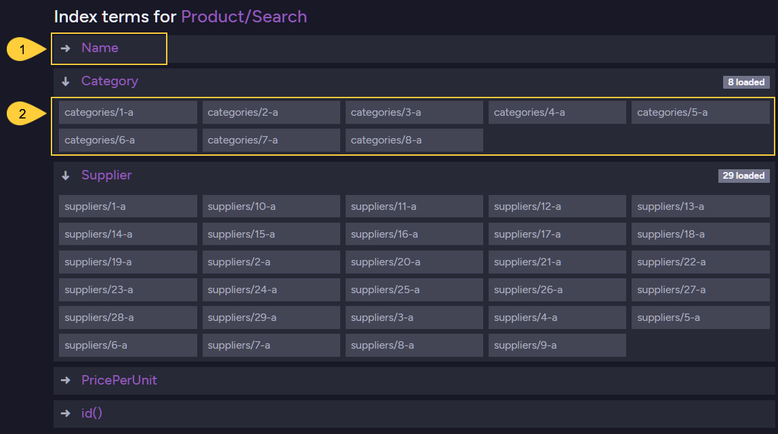Click the 29 loaded badge

pyautogui.click(x=743, y=176)
